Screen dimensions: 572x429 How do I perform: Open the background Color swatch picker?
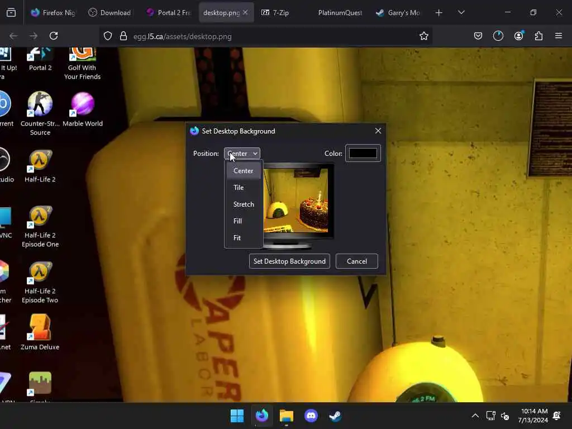[x=363, y=153]
